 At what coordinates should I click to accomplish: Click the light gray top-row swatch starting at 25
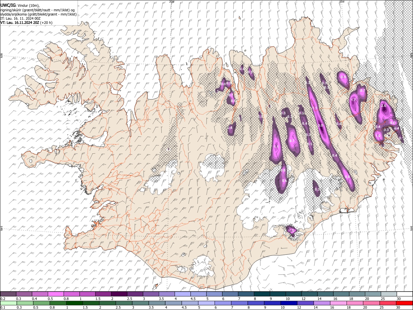[389, 294]
